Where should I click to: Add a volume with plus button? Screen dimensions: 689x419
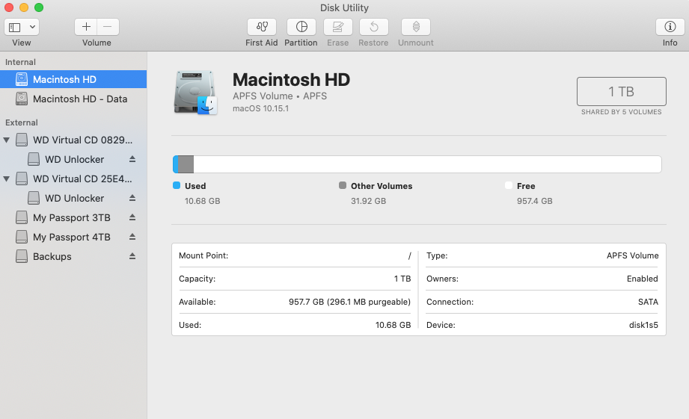[x=86, y=27]
